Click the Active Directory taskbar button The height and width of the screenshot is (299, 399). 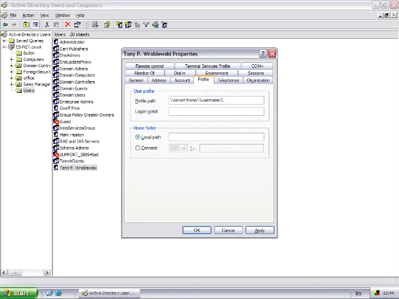pyautogui.click(x=109, y=293)
